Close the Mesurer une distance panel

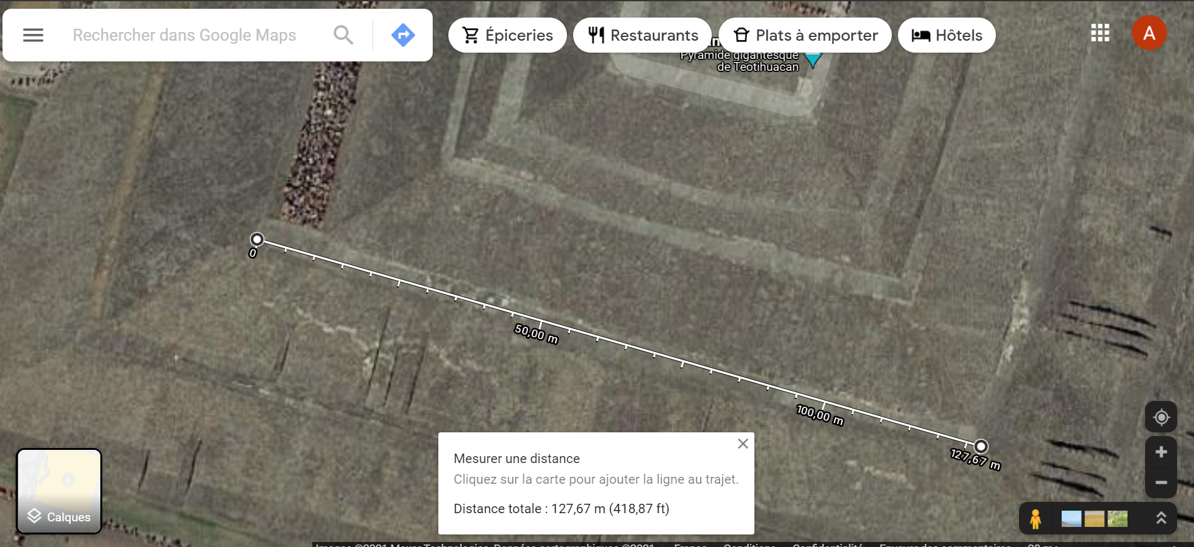(x=742, y=444)
